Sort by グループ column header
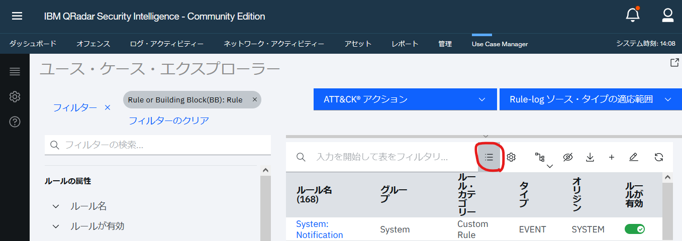682x241 pixels. 394,195
